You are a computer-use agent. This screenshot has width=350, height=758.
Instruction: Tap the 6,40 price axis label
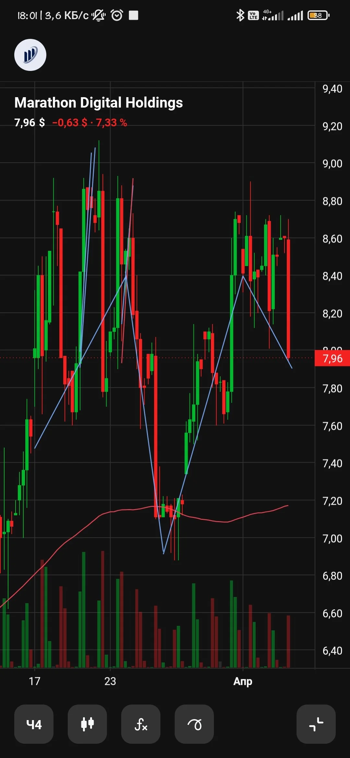[332, 651]
